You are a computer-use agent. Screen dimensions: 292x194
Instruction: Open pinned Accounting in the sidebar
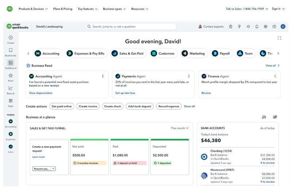click(x=11, y=123)
